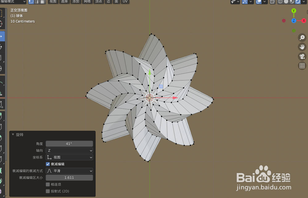This screenshot has height=198, width=308.
Task: Open the UV menu in the header
Action: (125, 2)
